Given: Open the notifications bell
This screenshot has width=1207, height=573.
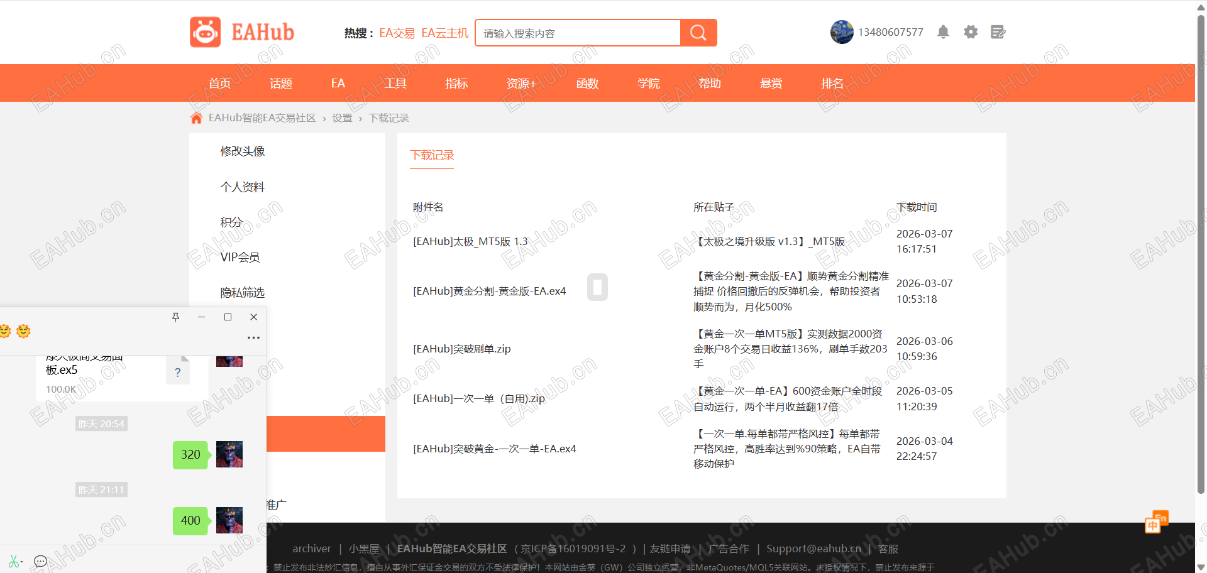Looking at the screenshot, I should (943, 32).
